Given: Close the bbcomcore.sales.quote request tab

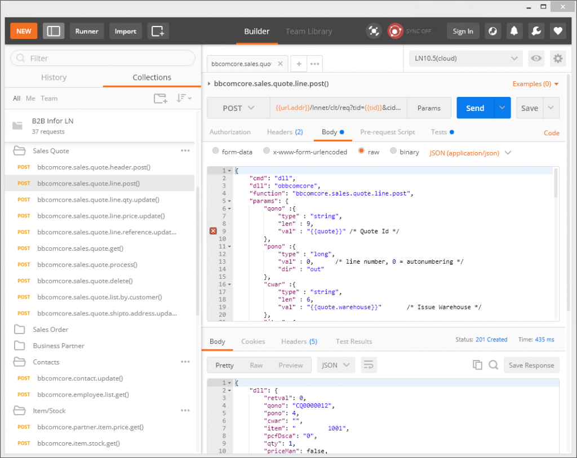Looking at the screenshot, I should pyautogui.click(x=281, y=64).
